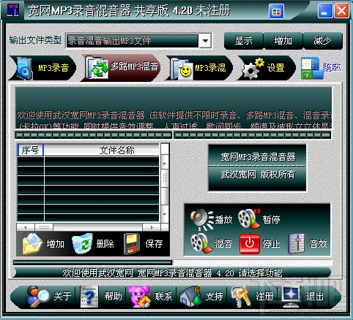Click the horizontal scrollbar left arrow
The height and width of the screenshot is (320, 353).
pos(26,227)
